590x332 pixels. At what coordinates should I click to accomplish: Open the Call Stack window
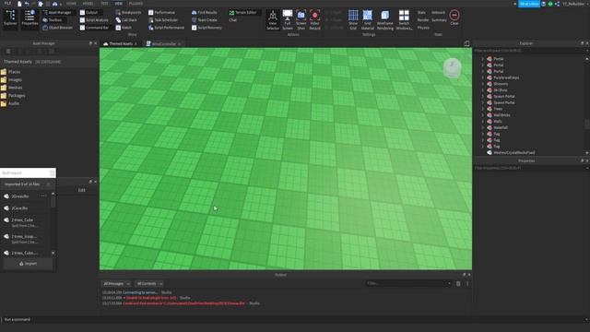pyautogui.click(x=126, y=20)
